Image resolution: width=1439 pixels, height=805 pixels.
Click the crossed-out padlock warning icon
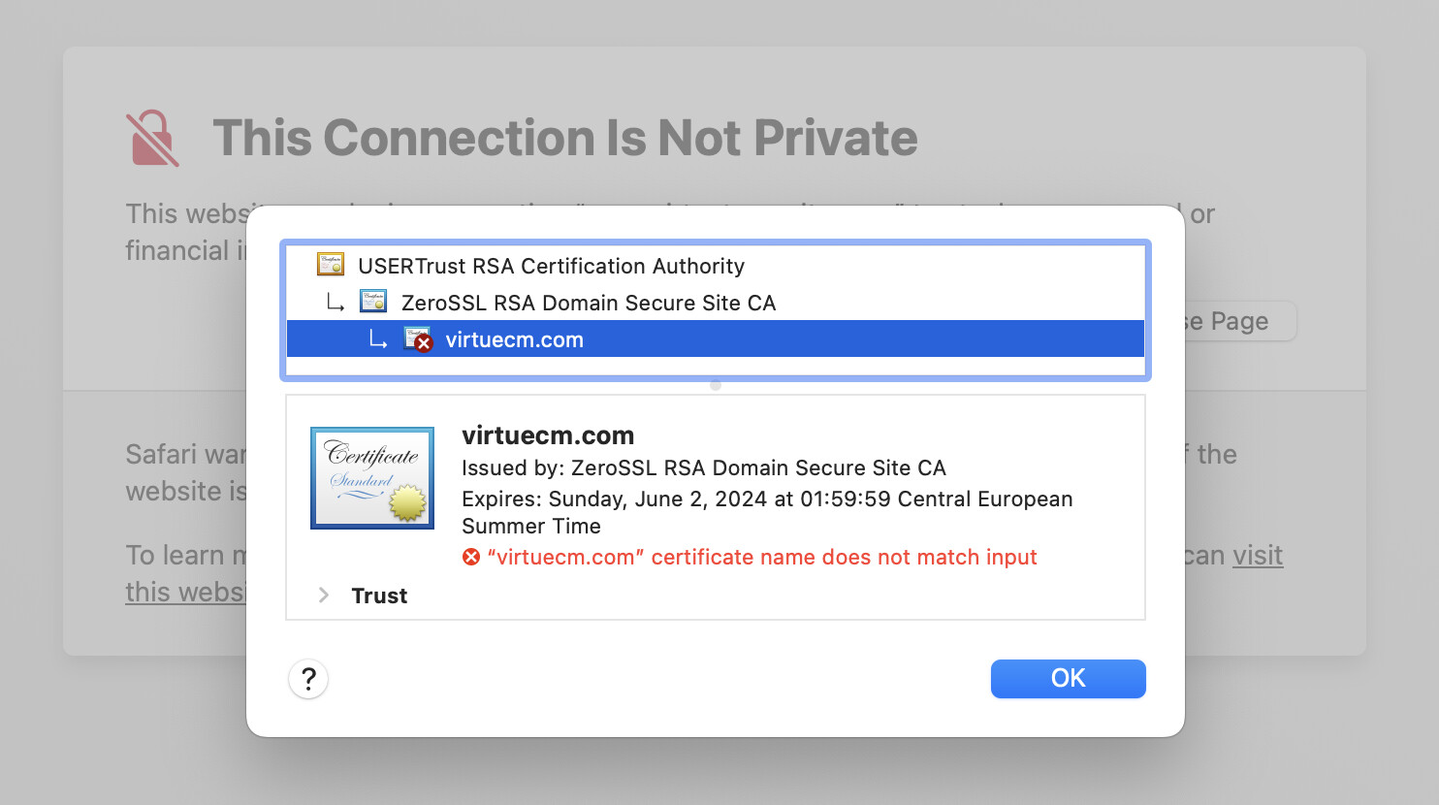pyautogui.click(x=152, y=139)
